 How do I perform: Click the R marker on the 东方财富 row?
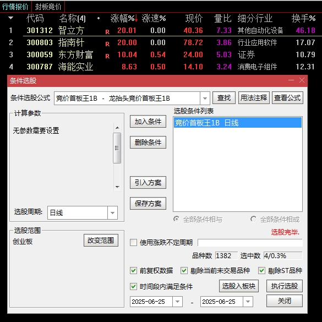(x=107, y=56)
